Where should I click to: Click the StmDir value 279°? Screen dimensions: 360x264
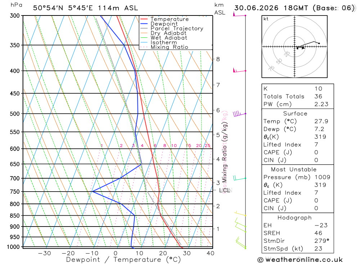(322, 241)
